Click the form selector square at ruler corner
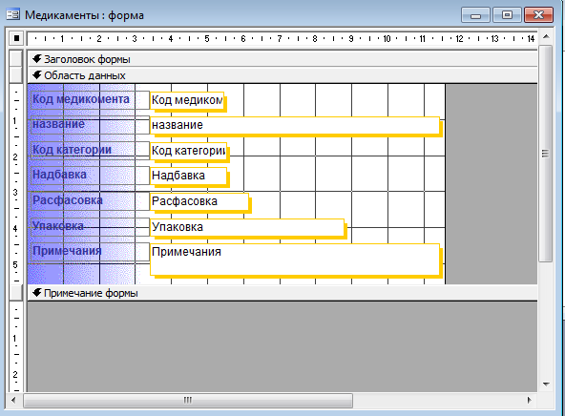The image size is (565, 416). pos(16,38)
